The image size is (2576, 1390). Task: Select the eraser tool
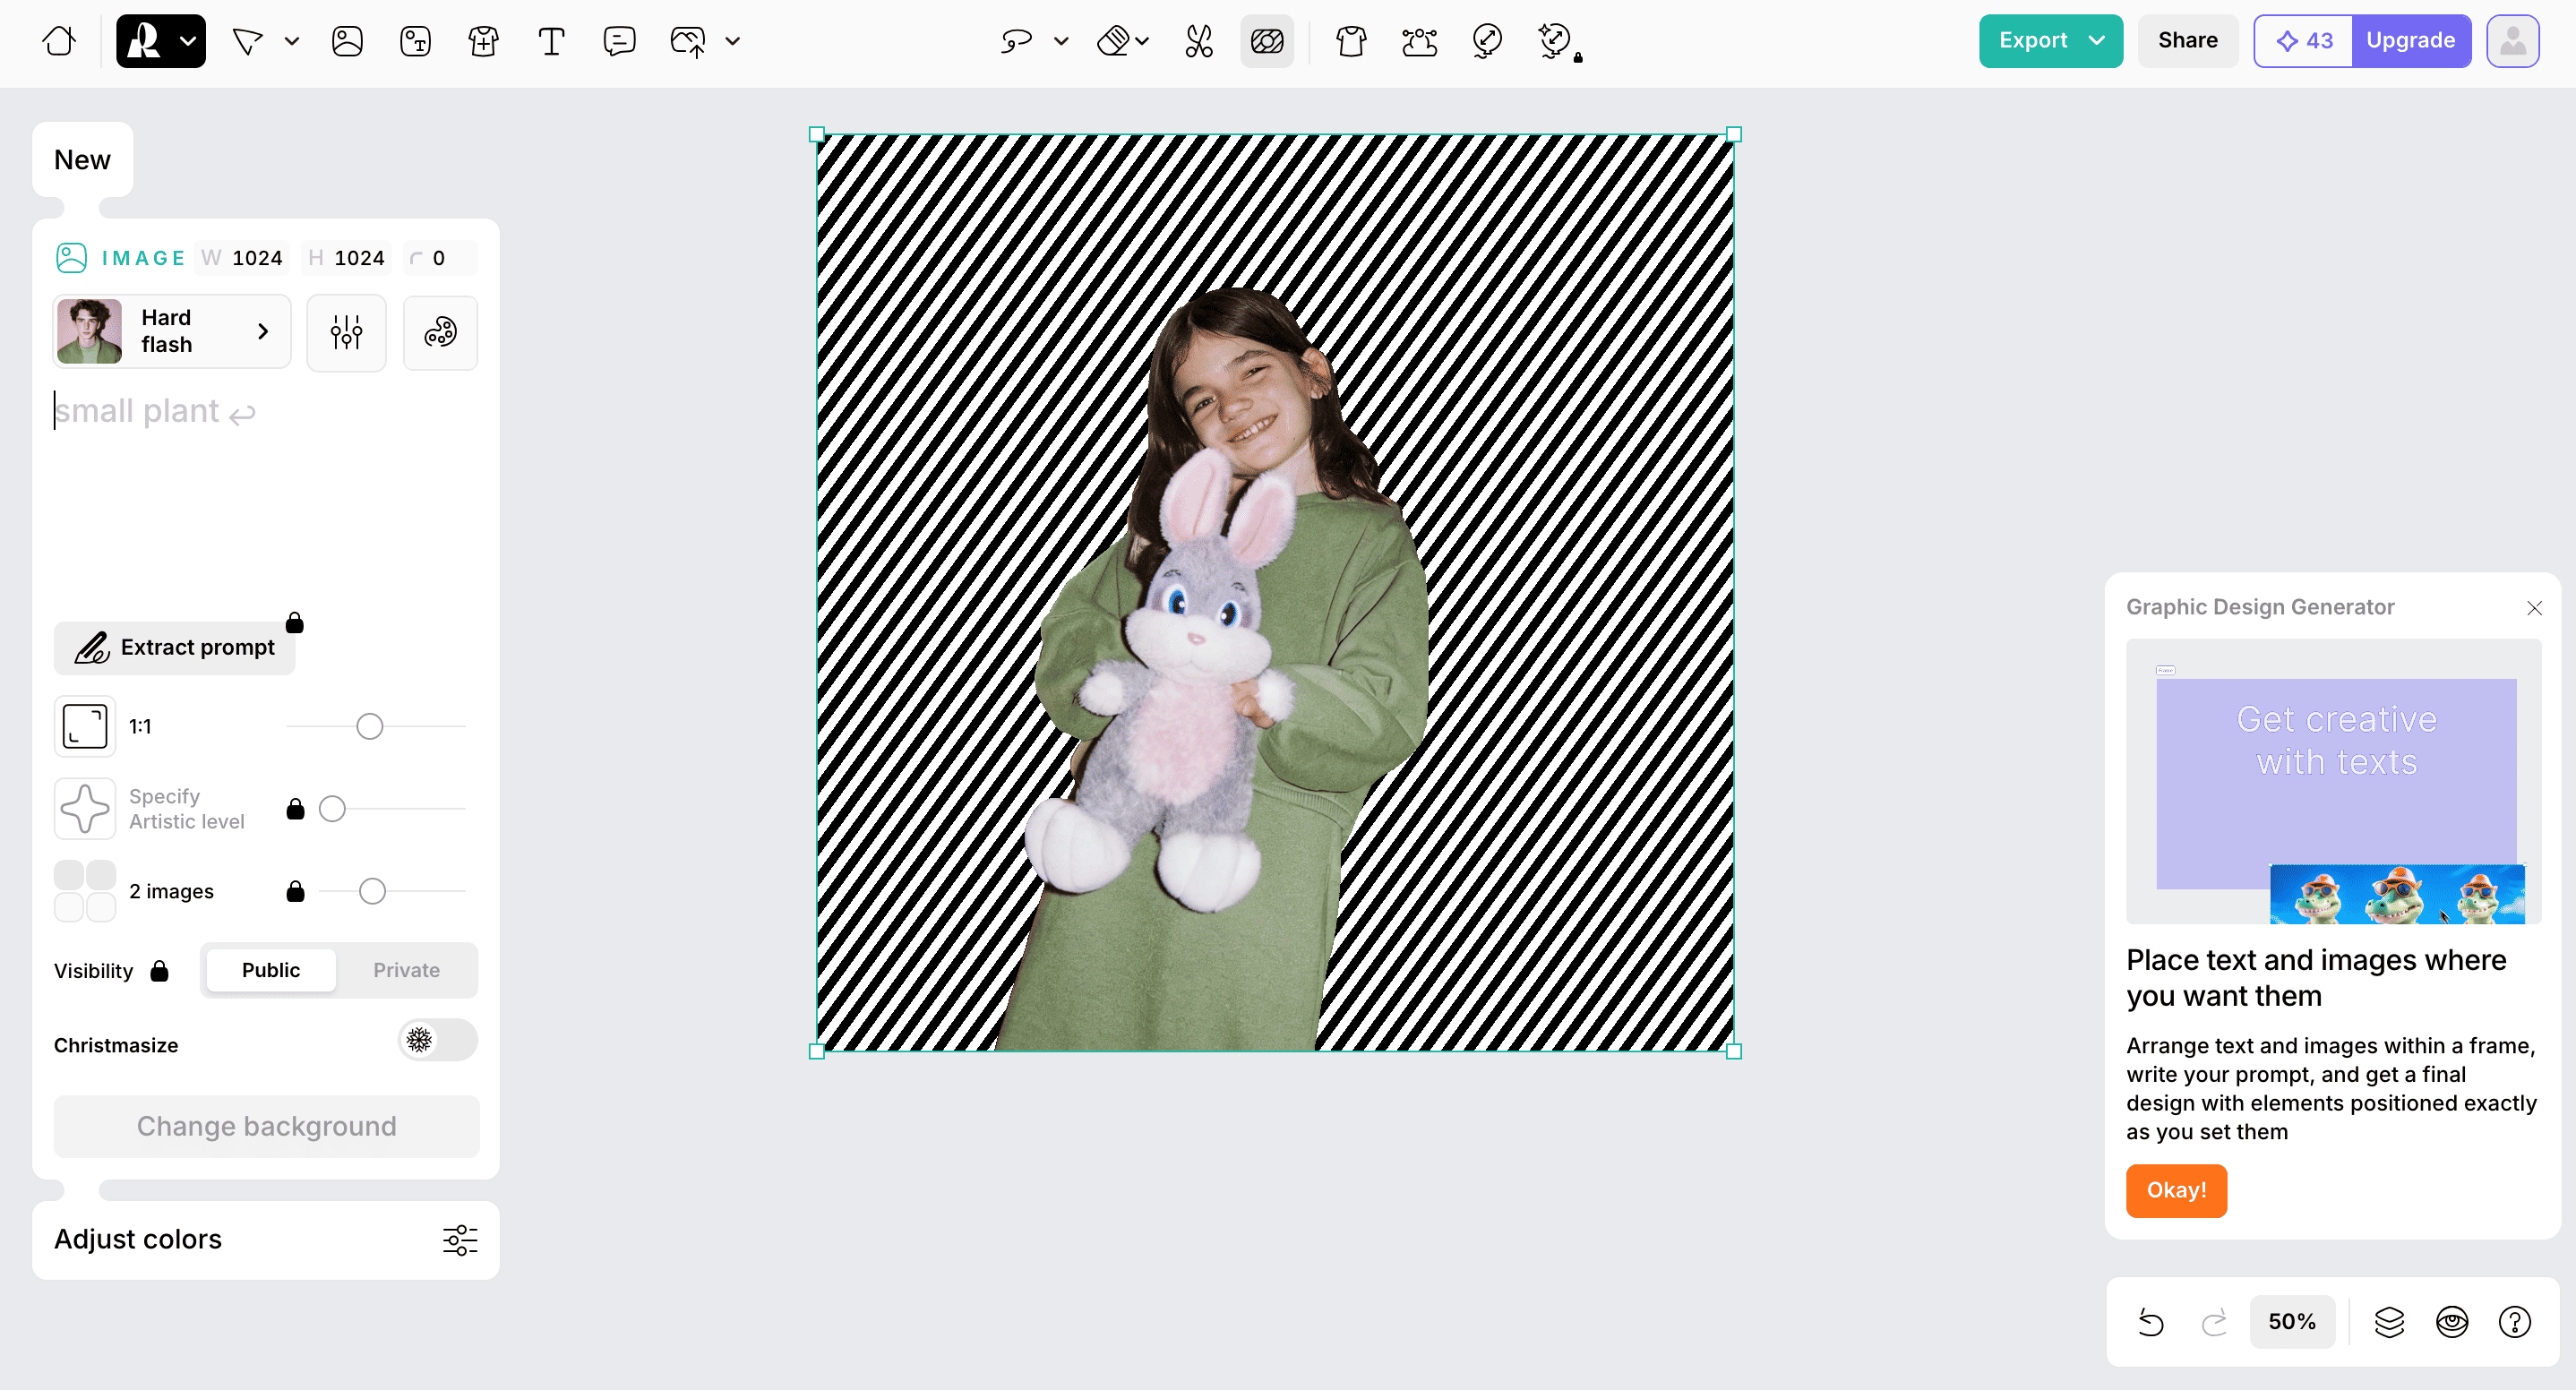(x=1113, y=41)
